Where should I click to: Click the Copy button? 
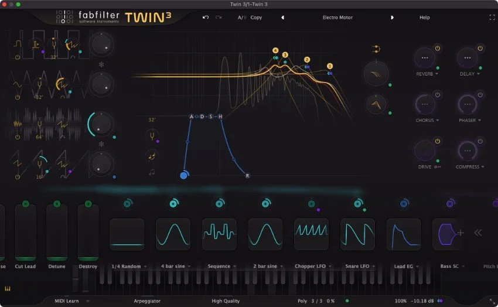point(256,18)
